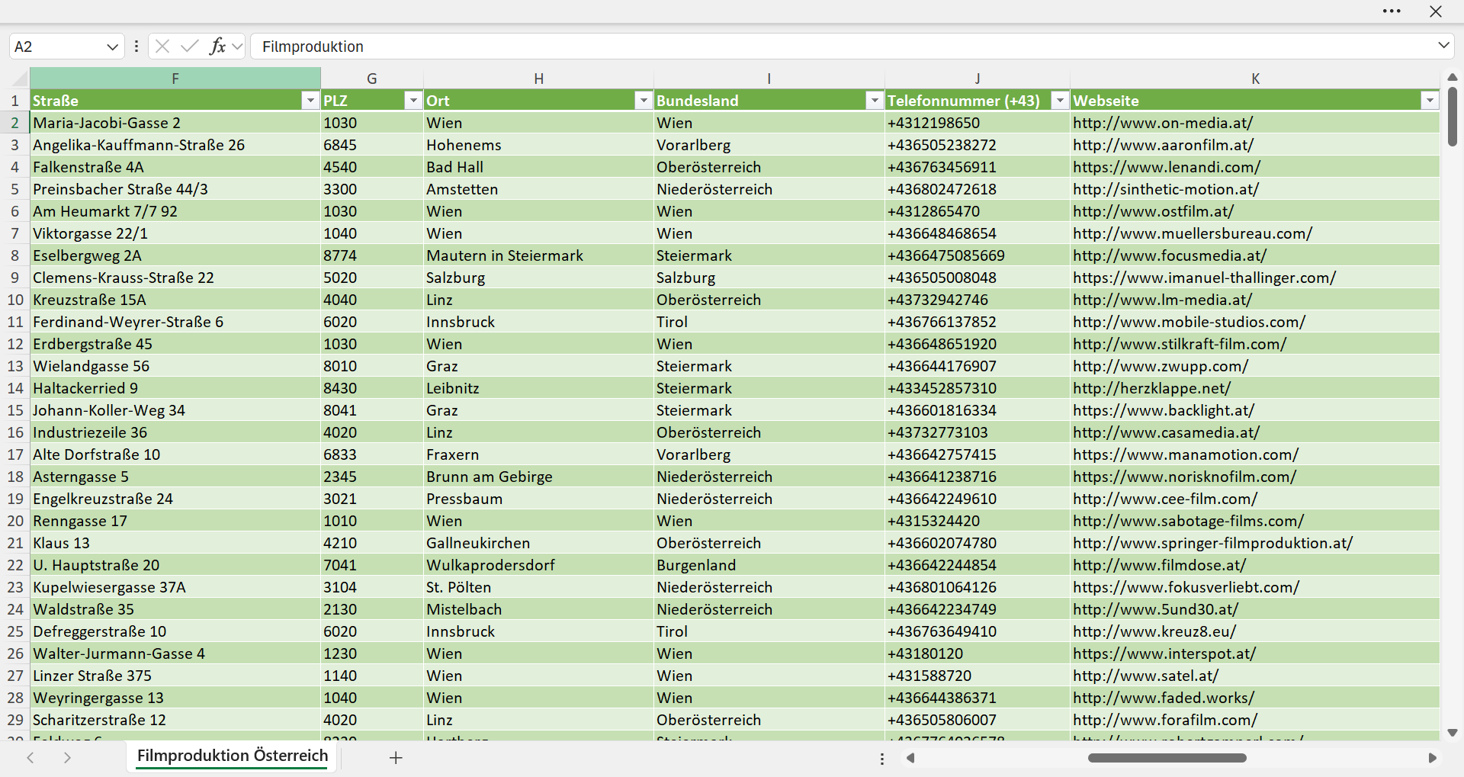This screenshot has height=777, width=1464.
Task: Open the aaronfilm.at website link
Action: click(1163, 145)
